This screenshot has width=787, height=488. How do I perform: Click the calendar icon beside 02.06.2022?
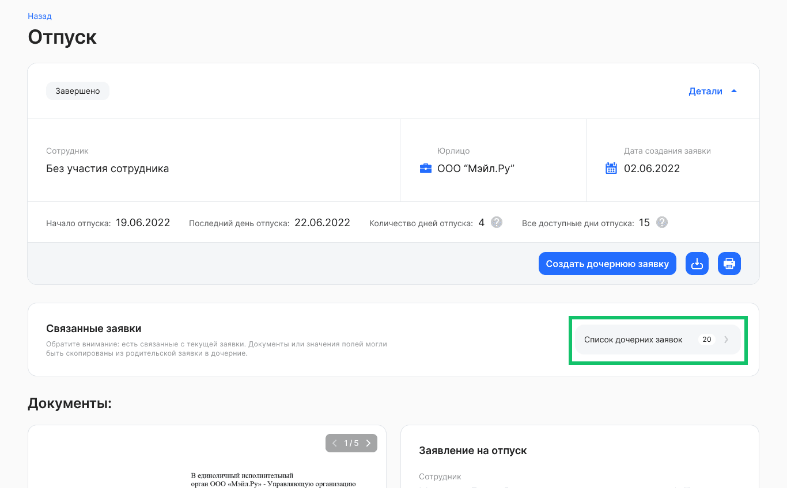tap(611, 168)
